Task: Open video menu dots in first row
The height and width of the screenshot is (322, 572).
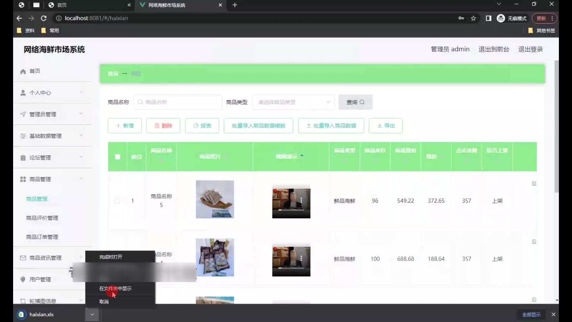Action: pyautogui.click(x=301, y=200)
